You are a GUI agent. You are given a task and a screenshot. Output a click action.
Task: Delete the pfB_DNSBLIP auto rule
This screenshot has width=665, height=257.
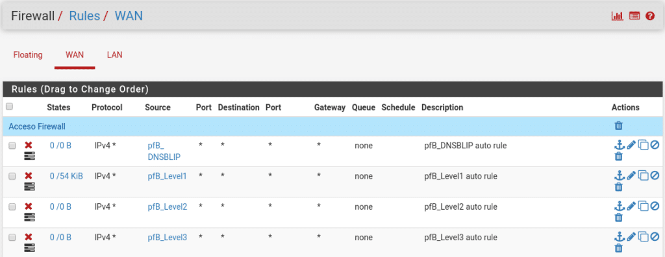pos(619,157)
